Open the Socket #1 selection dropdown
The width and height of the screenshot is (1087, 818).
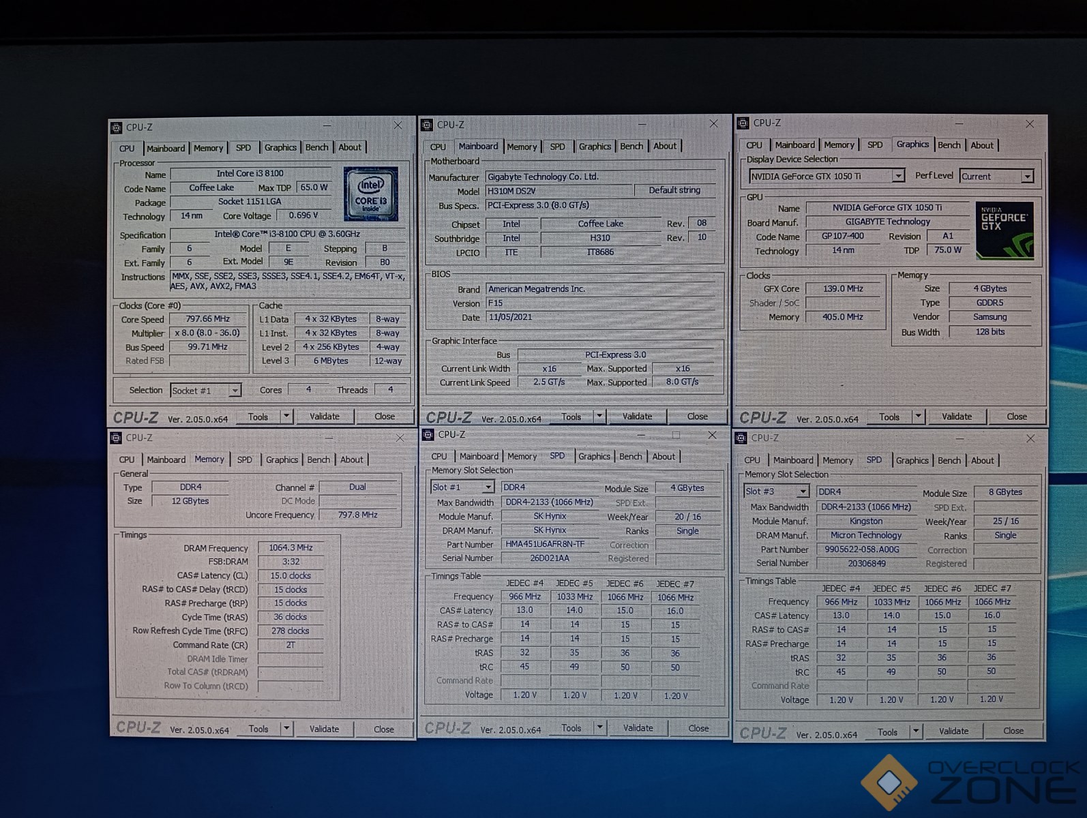point(234,391)
